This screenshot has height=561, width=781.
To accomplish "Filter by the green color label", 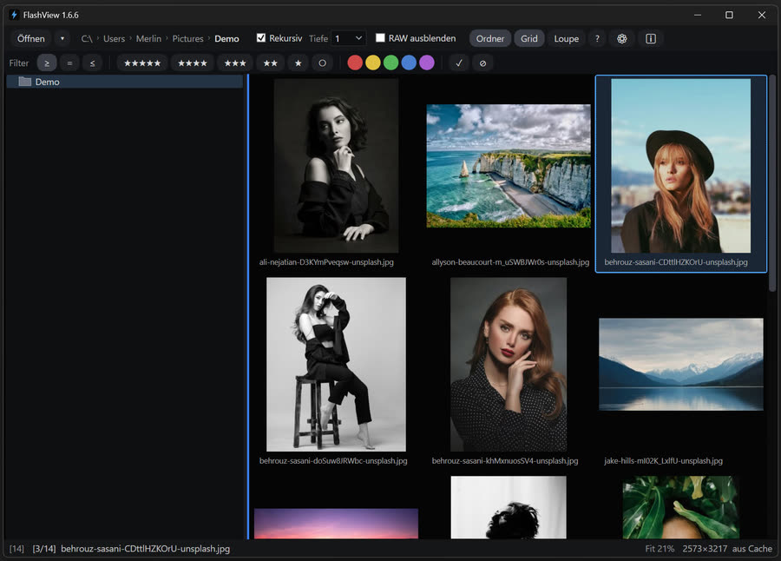I will point(390,63).
